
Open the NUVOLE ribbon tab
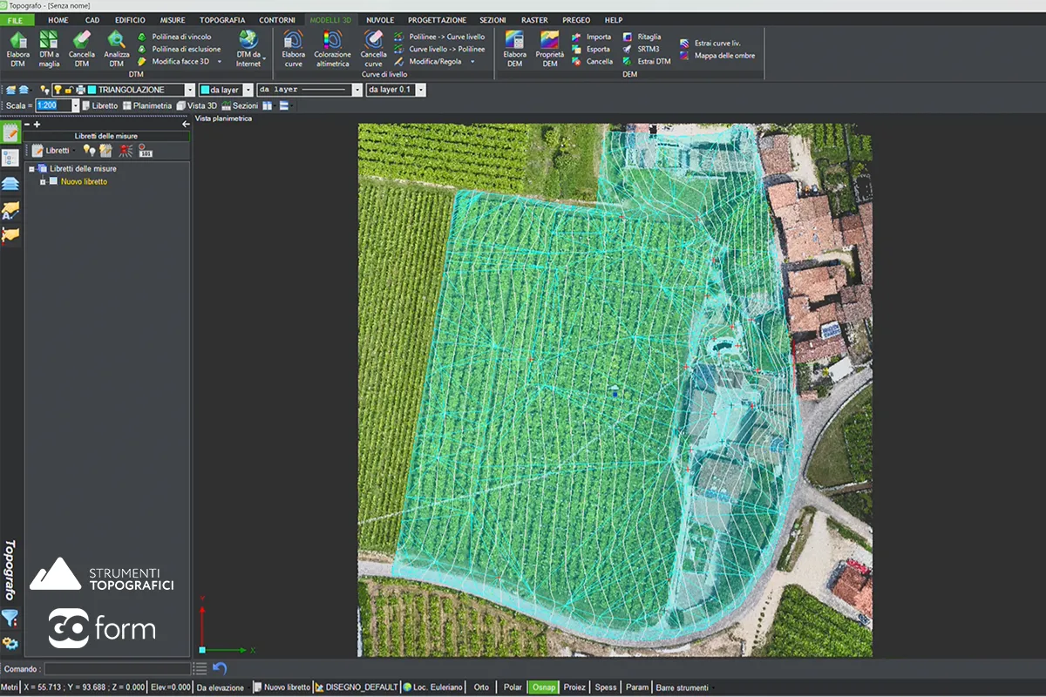[x=380, y=19]
